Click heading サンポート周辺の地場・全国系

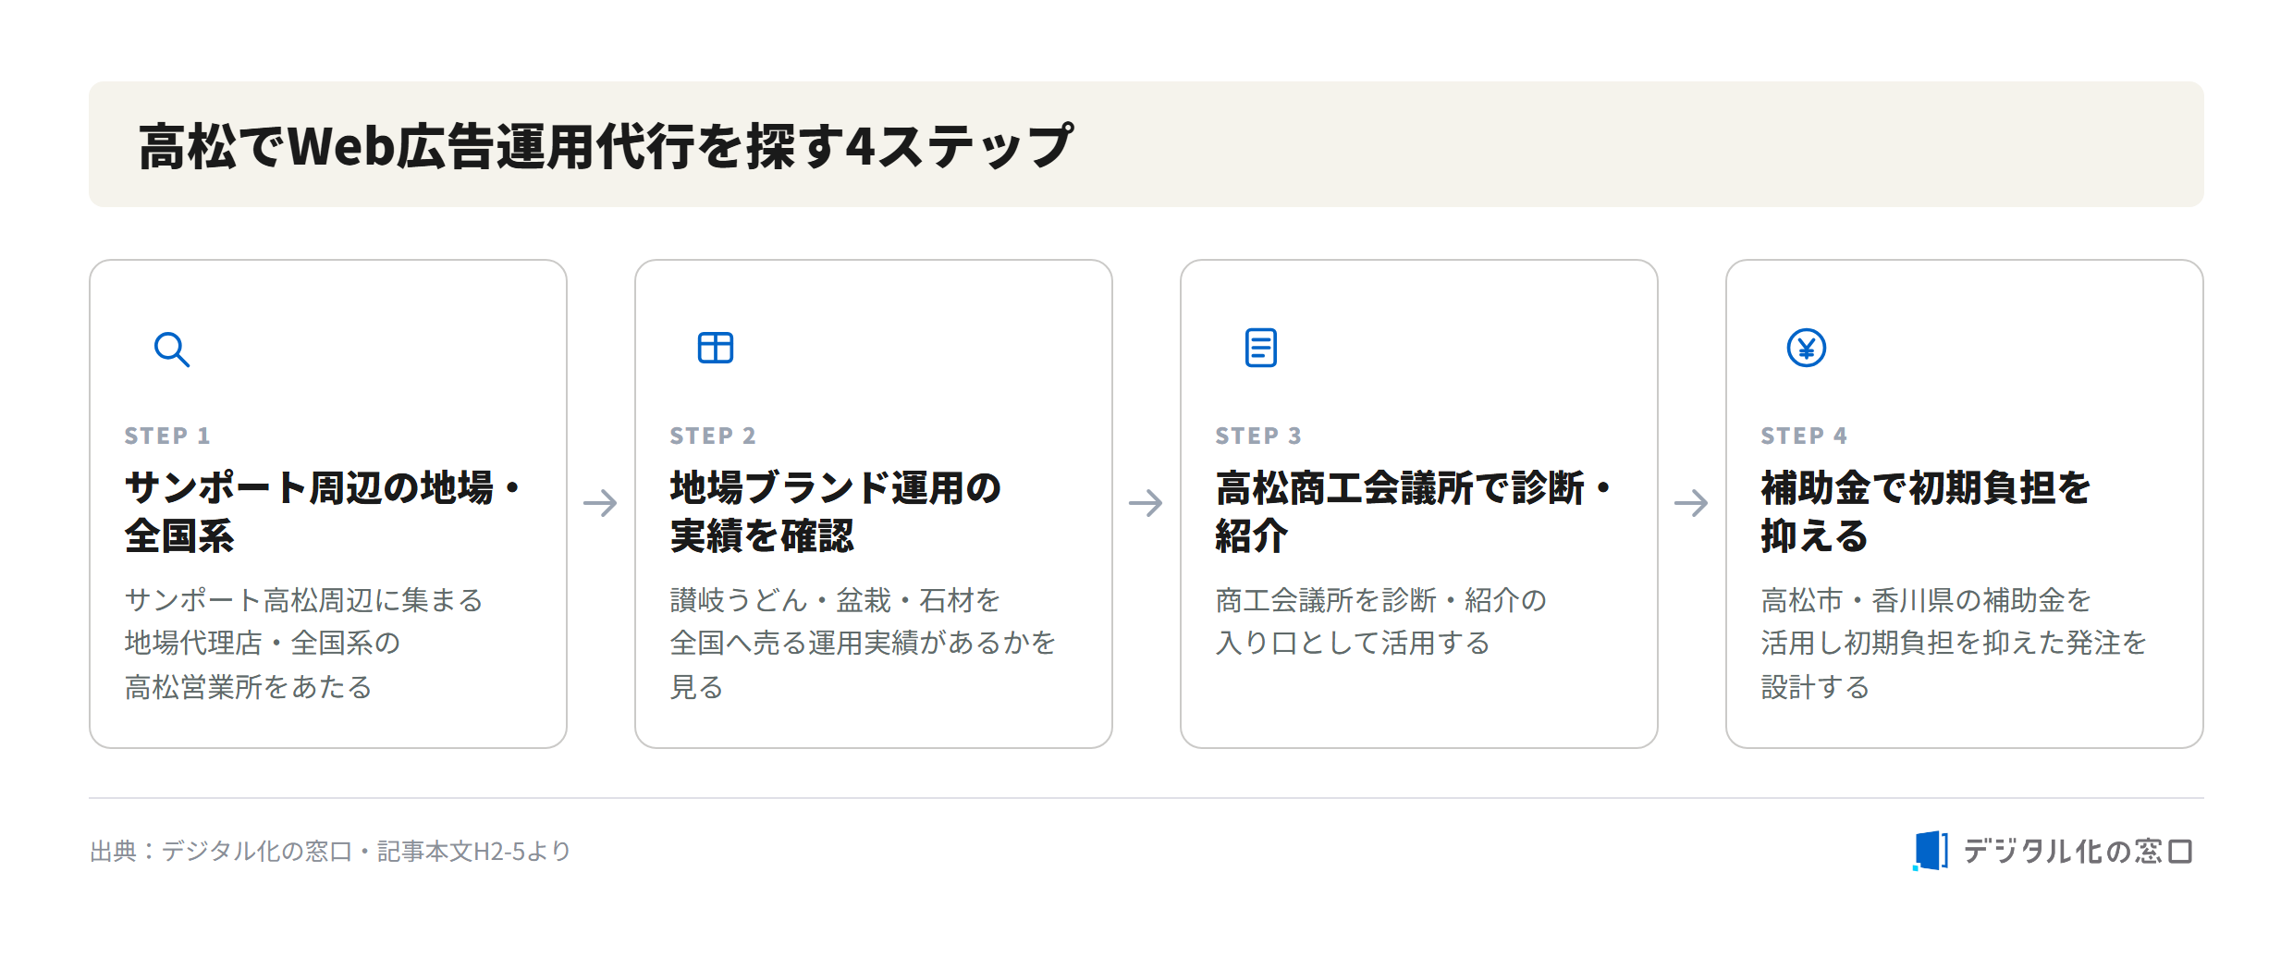point(324,511)
